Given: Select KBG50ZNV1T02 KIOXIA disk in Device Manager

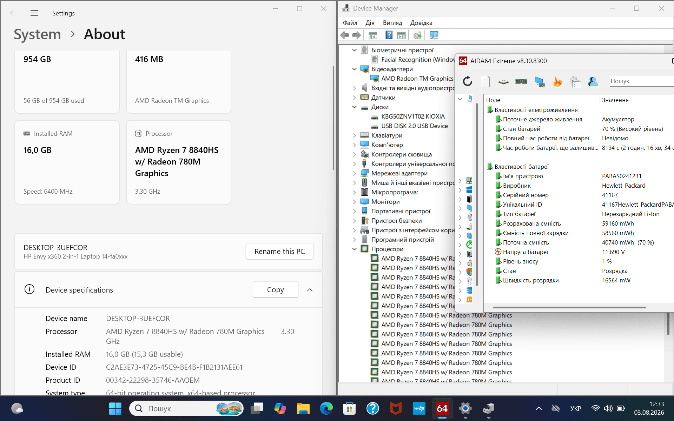Looking at the screenshot, I should (413, 116).
